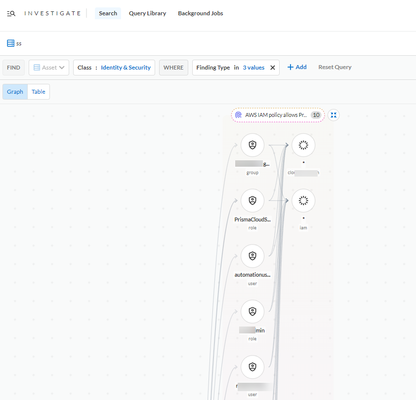Switch to Table view
The image size is (416, 400).
click(x=39, y=92)
